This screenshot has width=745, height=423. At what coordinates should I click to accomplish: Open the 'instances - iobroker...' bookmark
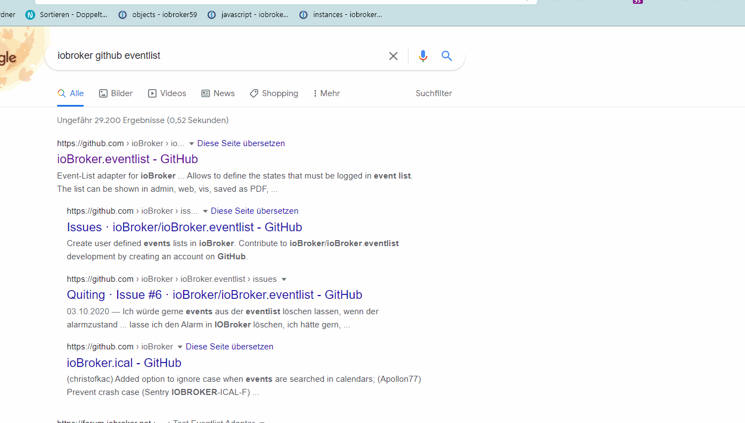pos(340,15)
